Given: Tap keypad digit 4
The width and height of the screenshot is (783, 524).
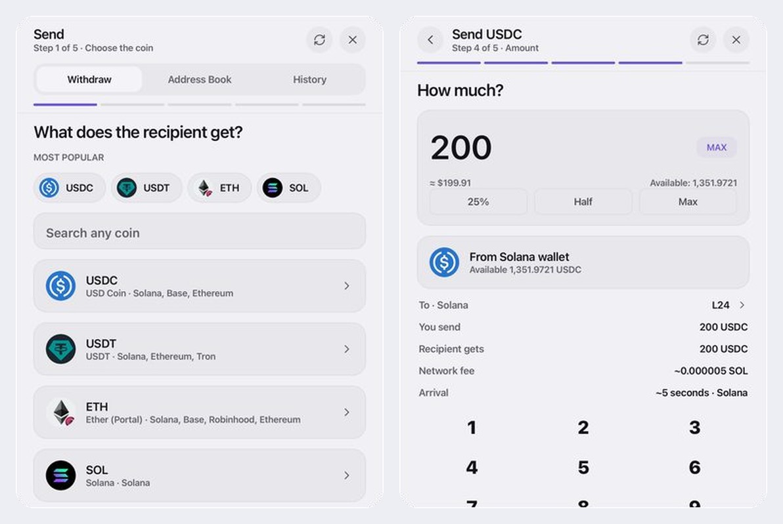Looking at the screenshot, I should 472,467.
